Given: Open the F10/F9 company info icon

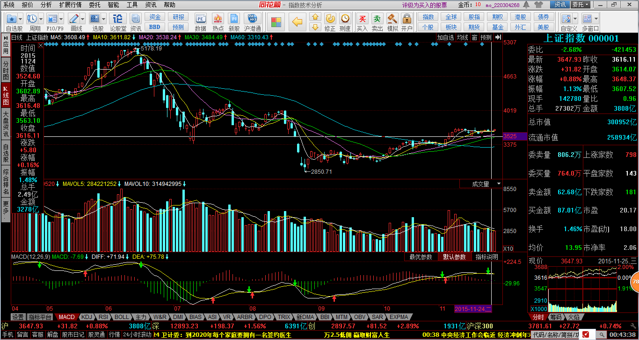Looking at the screenshot, I should 52,19.
